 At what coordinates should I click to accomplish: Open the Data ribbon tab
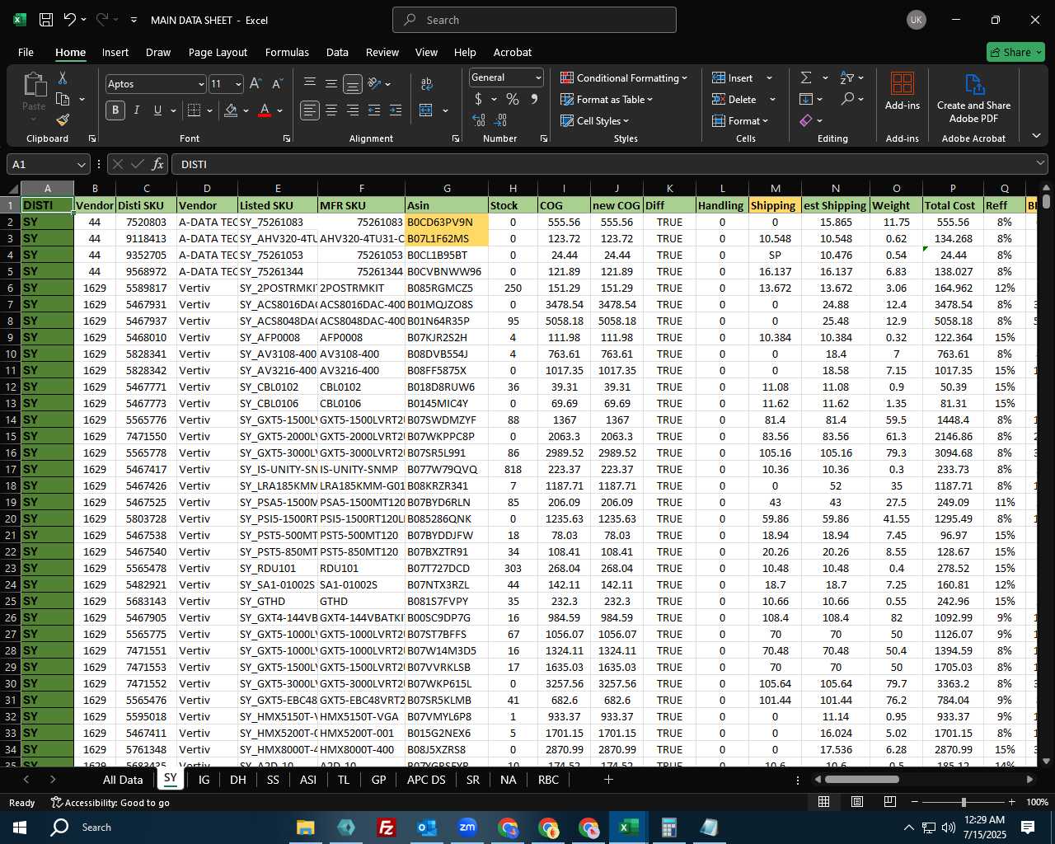coord(337,52)
